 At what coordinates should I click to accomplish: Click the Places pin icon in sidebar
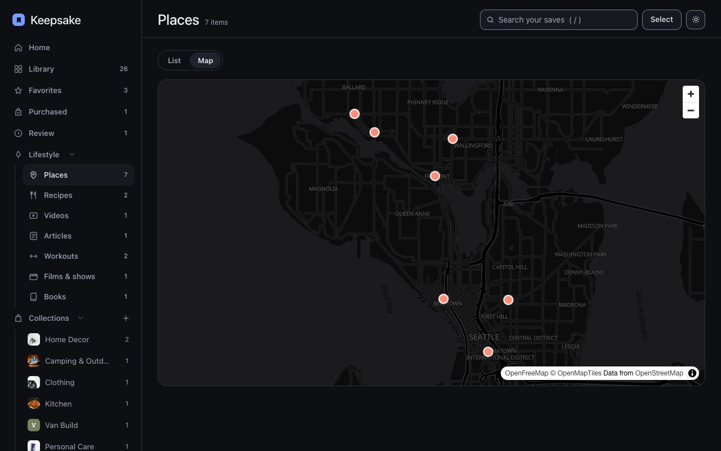pyautogui.click(x=33, y=175)
